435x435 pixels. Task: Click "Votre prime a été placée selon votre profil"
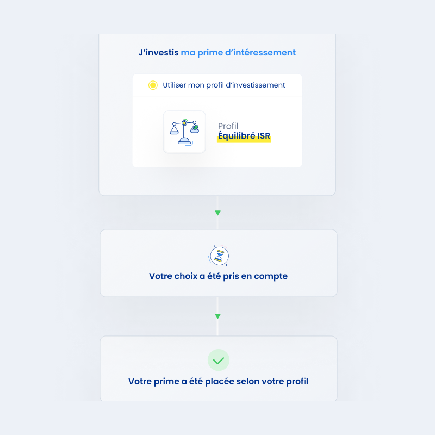(x=218, y=381)
